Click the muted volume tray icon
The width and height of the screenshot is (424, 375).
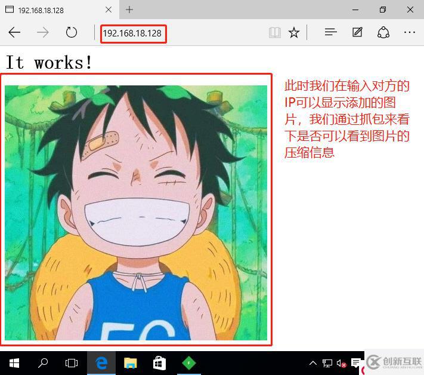coord(341,364)
